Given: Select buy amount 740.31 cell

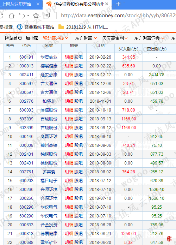Looking at the screenshot, I should point(128,145).
